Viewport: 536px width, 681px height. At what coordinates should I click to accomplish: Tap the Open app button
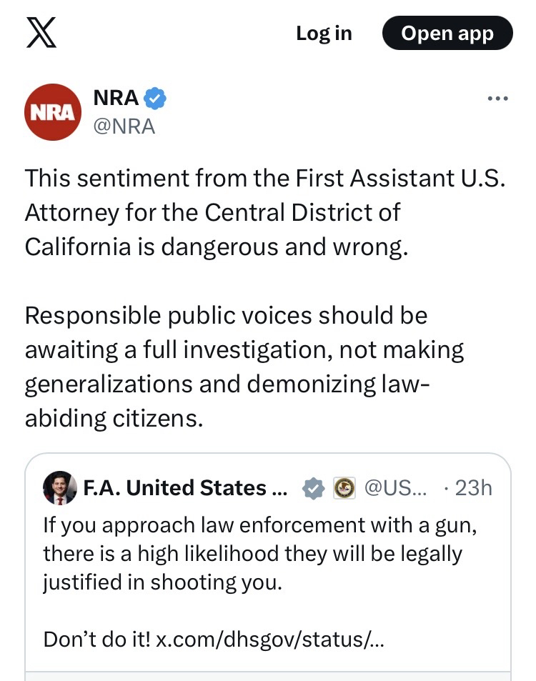(x=447, y=34)
